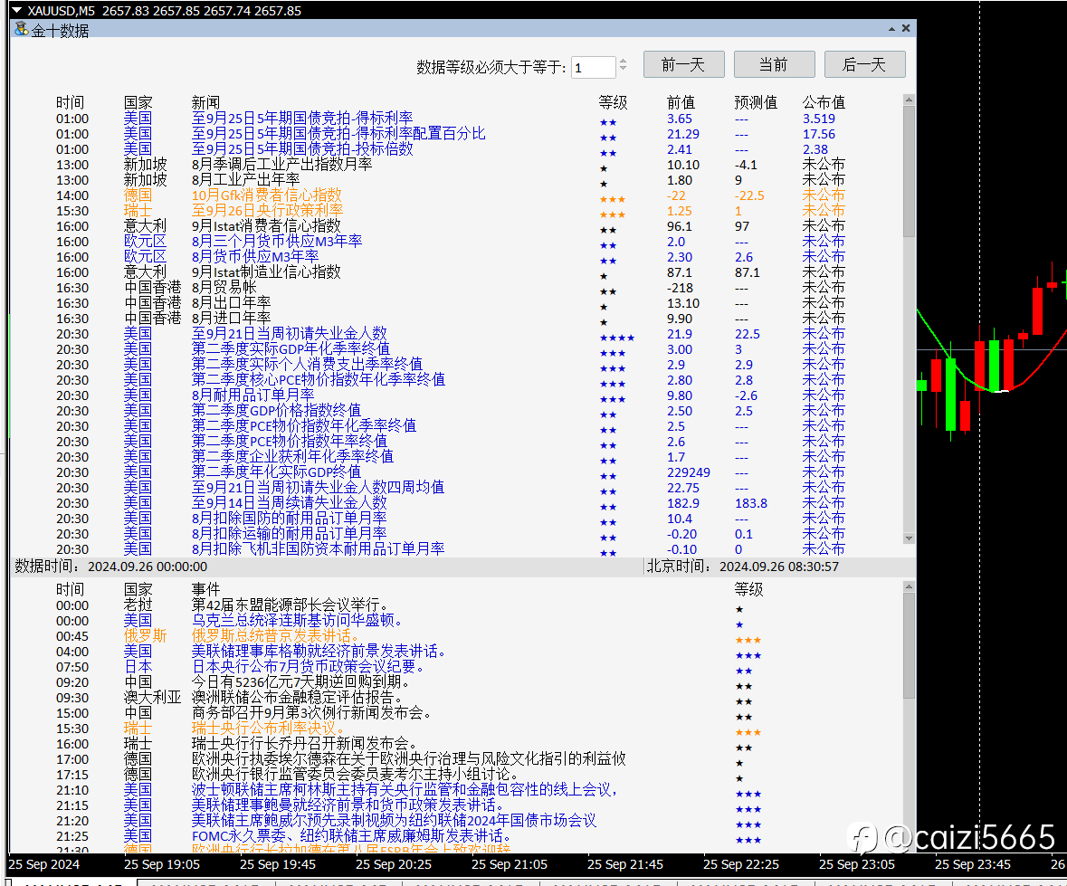
Task: Increase data level with the spinner up arrow
Action: [623, 62]
